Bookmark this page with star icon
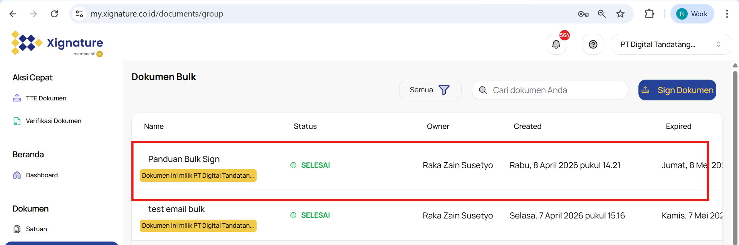Screen dimensions: 739x245 tap(620, 14)
